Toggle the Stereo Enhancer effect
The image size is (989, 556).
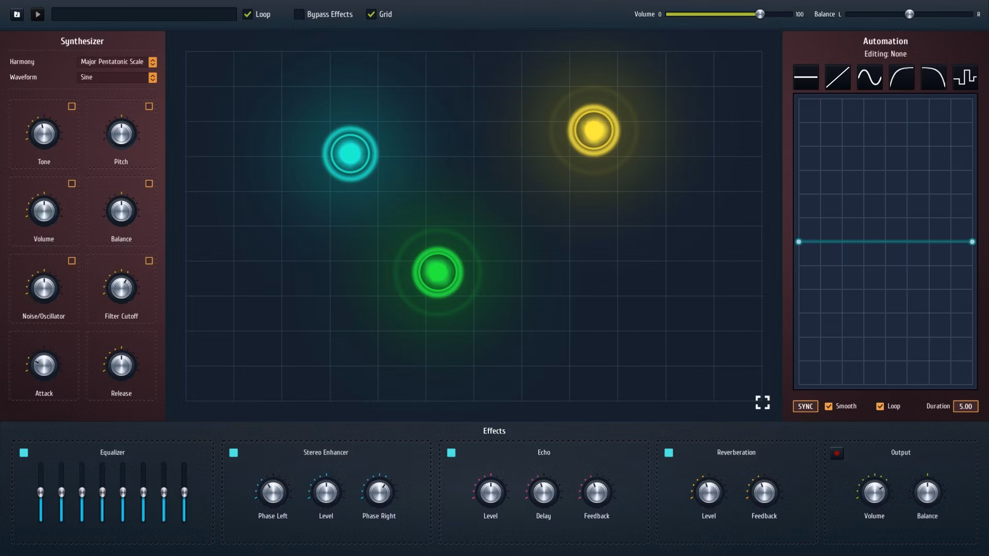click(233, 453)
